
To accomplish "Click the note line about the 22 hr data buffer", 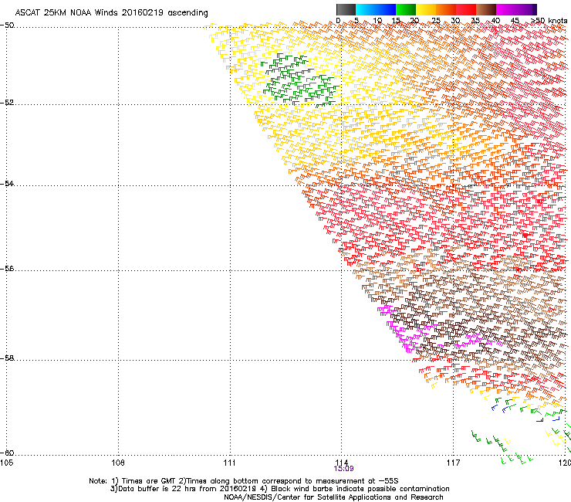I will tap(279, 489).
